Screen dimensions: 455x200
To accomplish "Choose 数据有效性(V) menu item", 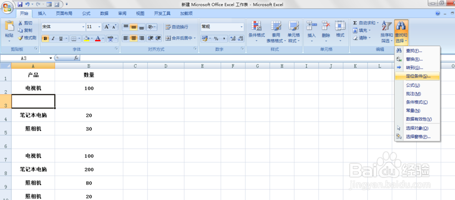I will (417, 119).
